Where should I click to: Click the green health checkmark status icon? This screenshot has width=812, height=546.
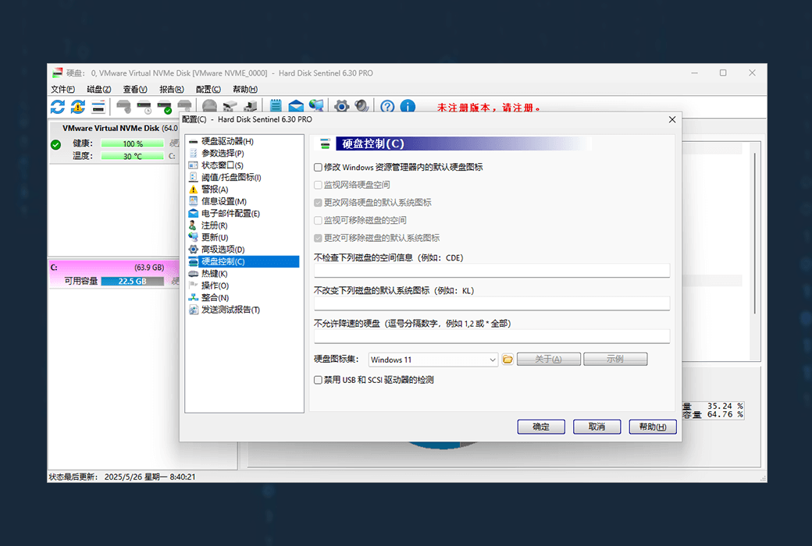tap(56, 144)
